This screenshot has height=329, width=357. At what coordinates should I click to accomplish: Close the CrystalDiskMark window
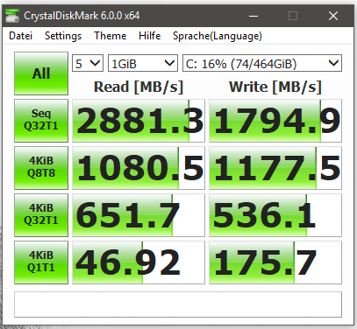click(x=333, y=16)
